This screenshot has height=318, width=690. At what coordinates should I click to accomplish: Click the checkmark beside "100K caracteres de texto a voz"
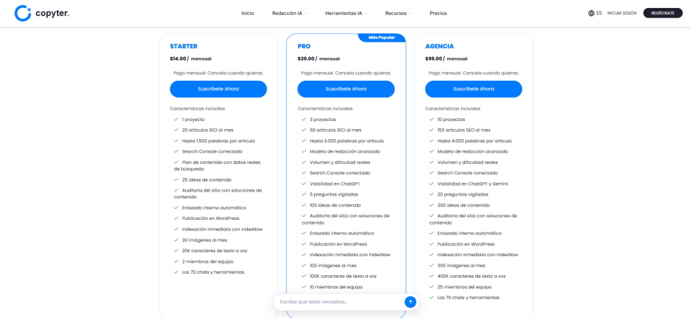304,276
